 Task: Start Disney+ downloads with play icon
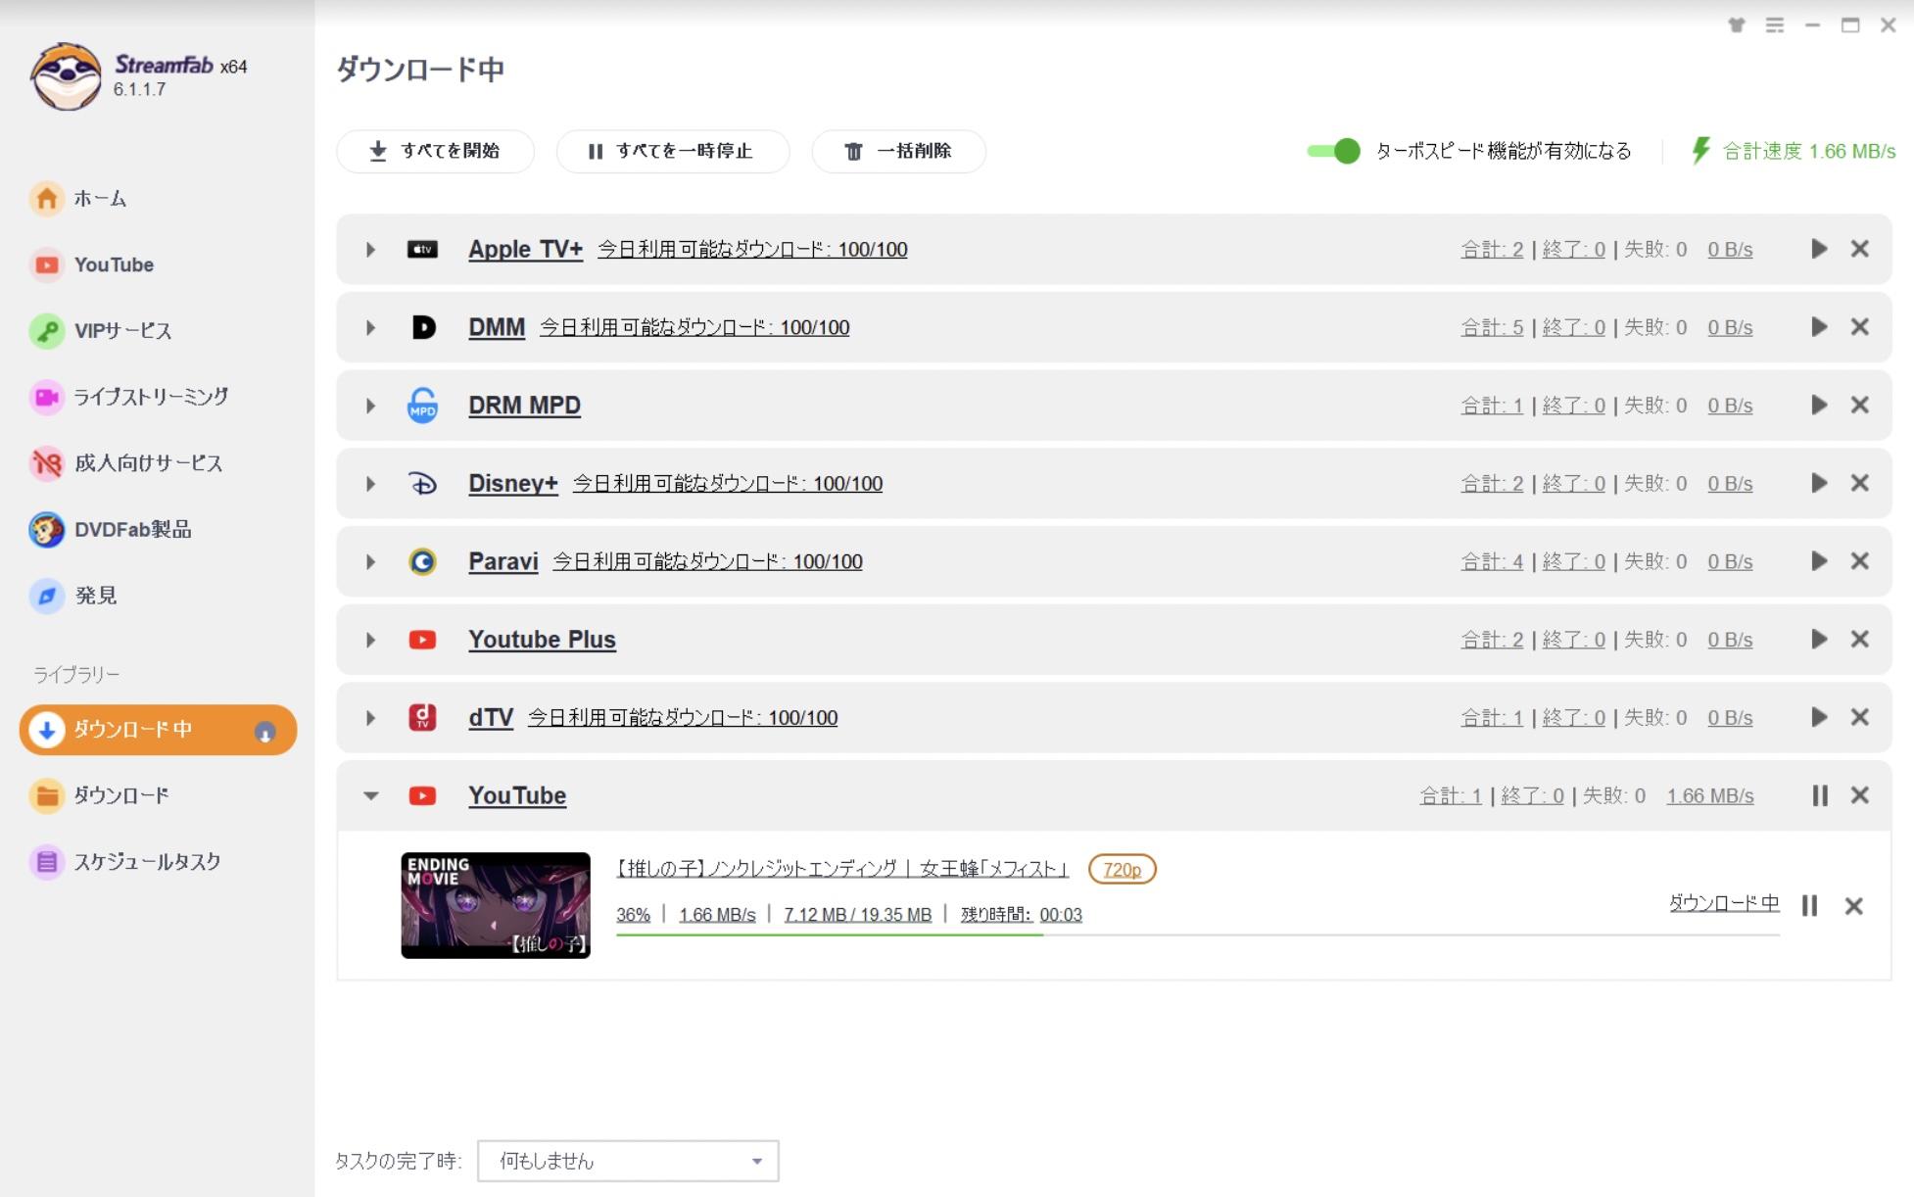[1819, 483]
